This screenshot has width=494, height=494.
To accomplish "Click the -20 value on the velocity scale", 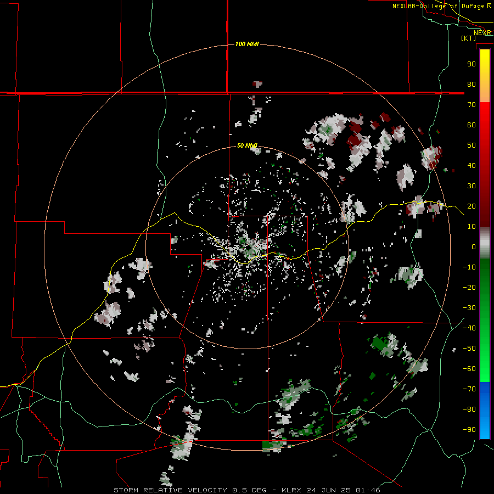I will pos(469,288).
